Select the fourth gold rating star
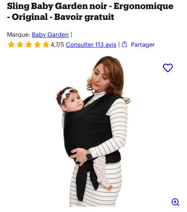The height and width of the screenshot is (212, 187). click(x=37, y=45)
